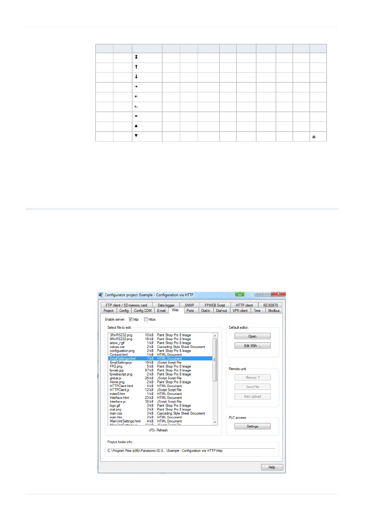Open the Dial-out tab
Screen dimensions: 373x527
pyautogui.click(x=221, y=311)
